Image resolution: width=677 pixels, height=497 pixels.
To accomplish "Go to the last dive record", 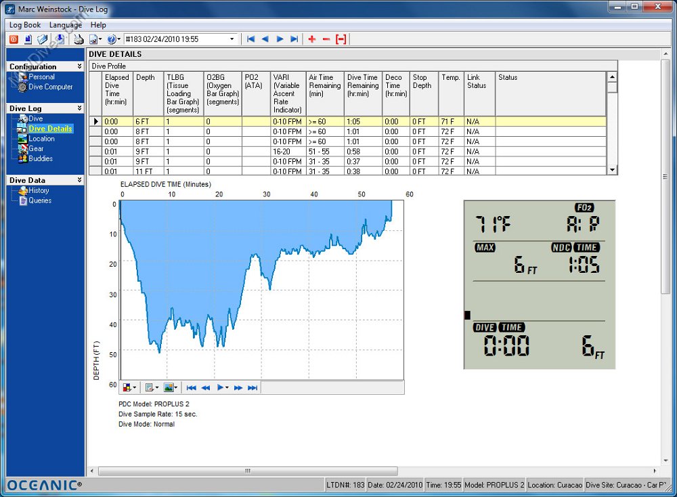I will tap(294, 39).
